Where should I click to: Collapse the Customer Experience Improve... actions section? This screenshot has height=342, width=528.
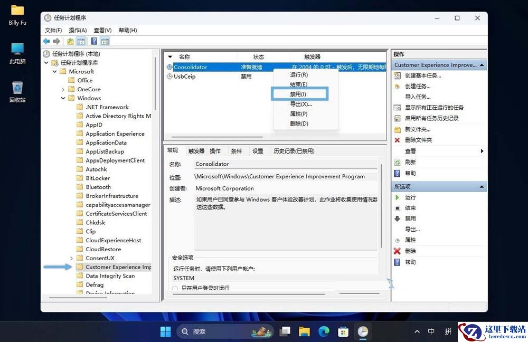482,65
